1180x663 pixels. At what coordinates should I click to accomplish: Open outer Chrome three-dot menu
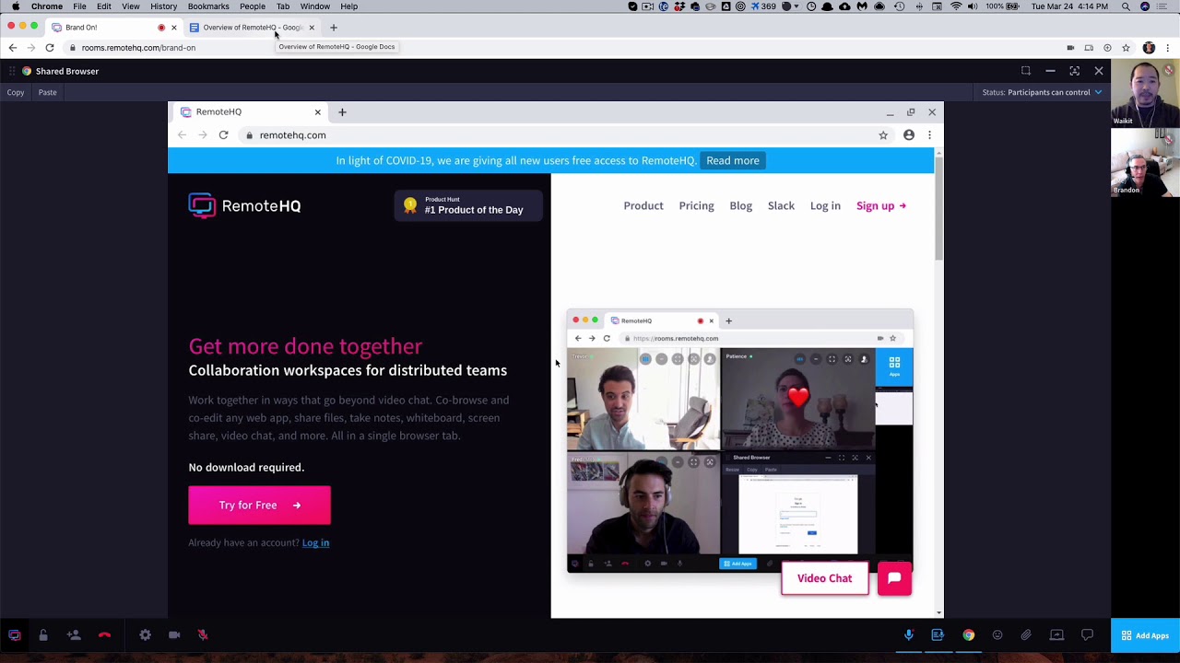tap(1168, 48)
